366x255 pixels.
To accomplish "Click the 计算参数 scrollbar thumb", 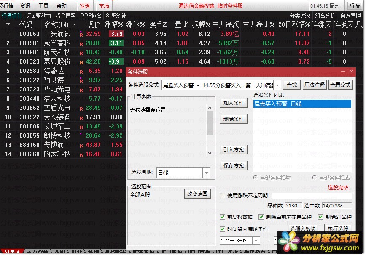I will (x=210, y=123).
